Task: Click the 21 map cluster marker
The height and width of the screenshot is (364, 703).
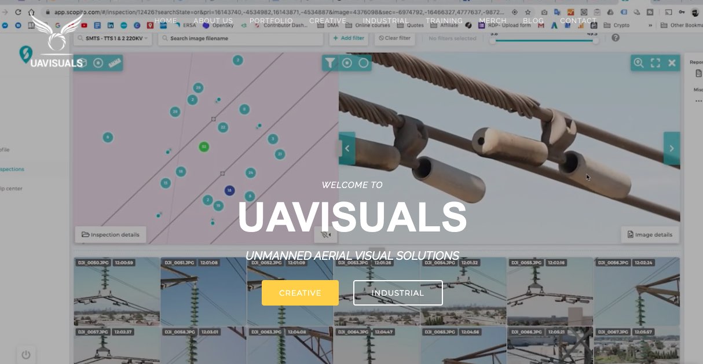Action: 280,154
